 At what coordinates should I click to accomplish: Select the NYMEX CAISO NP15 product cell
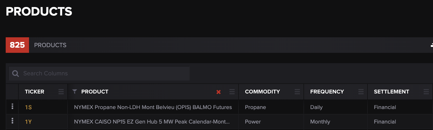(x=152, y=122)
